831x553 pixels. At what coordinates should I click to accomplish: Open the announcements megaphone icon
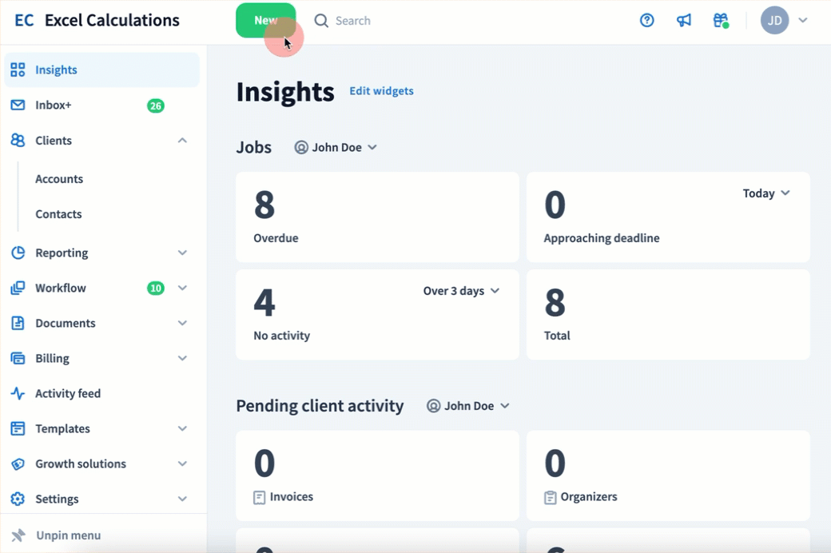(684, 21)
